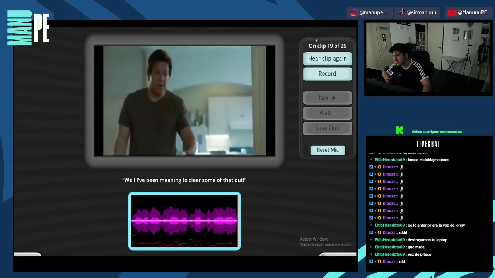Reset the microphone with Reset Mic
Image resolution: width=495 pixels, height=278 pixels.
(328, 150)
